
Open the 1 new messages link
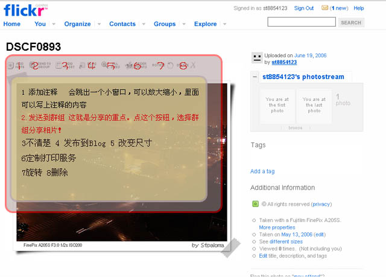coord(339,8)
